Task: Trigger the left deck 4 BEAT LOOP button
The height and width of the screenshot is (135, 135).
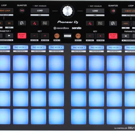Action: [x=6, y=10]
